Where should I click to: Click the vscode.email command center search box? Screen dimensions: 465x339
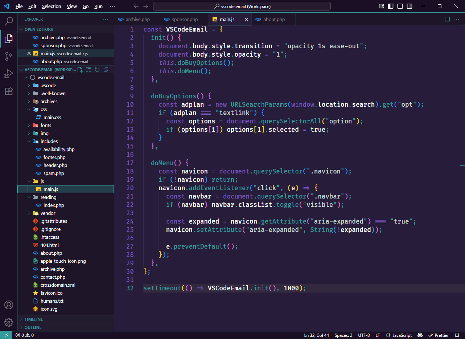242,6
